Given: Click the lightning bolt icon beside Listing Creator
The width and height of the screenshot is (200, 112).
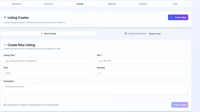Looking at the screenshot, I should point(5,17).
